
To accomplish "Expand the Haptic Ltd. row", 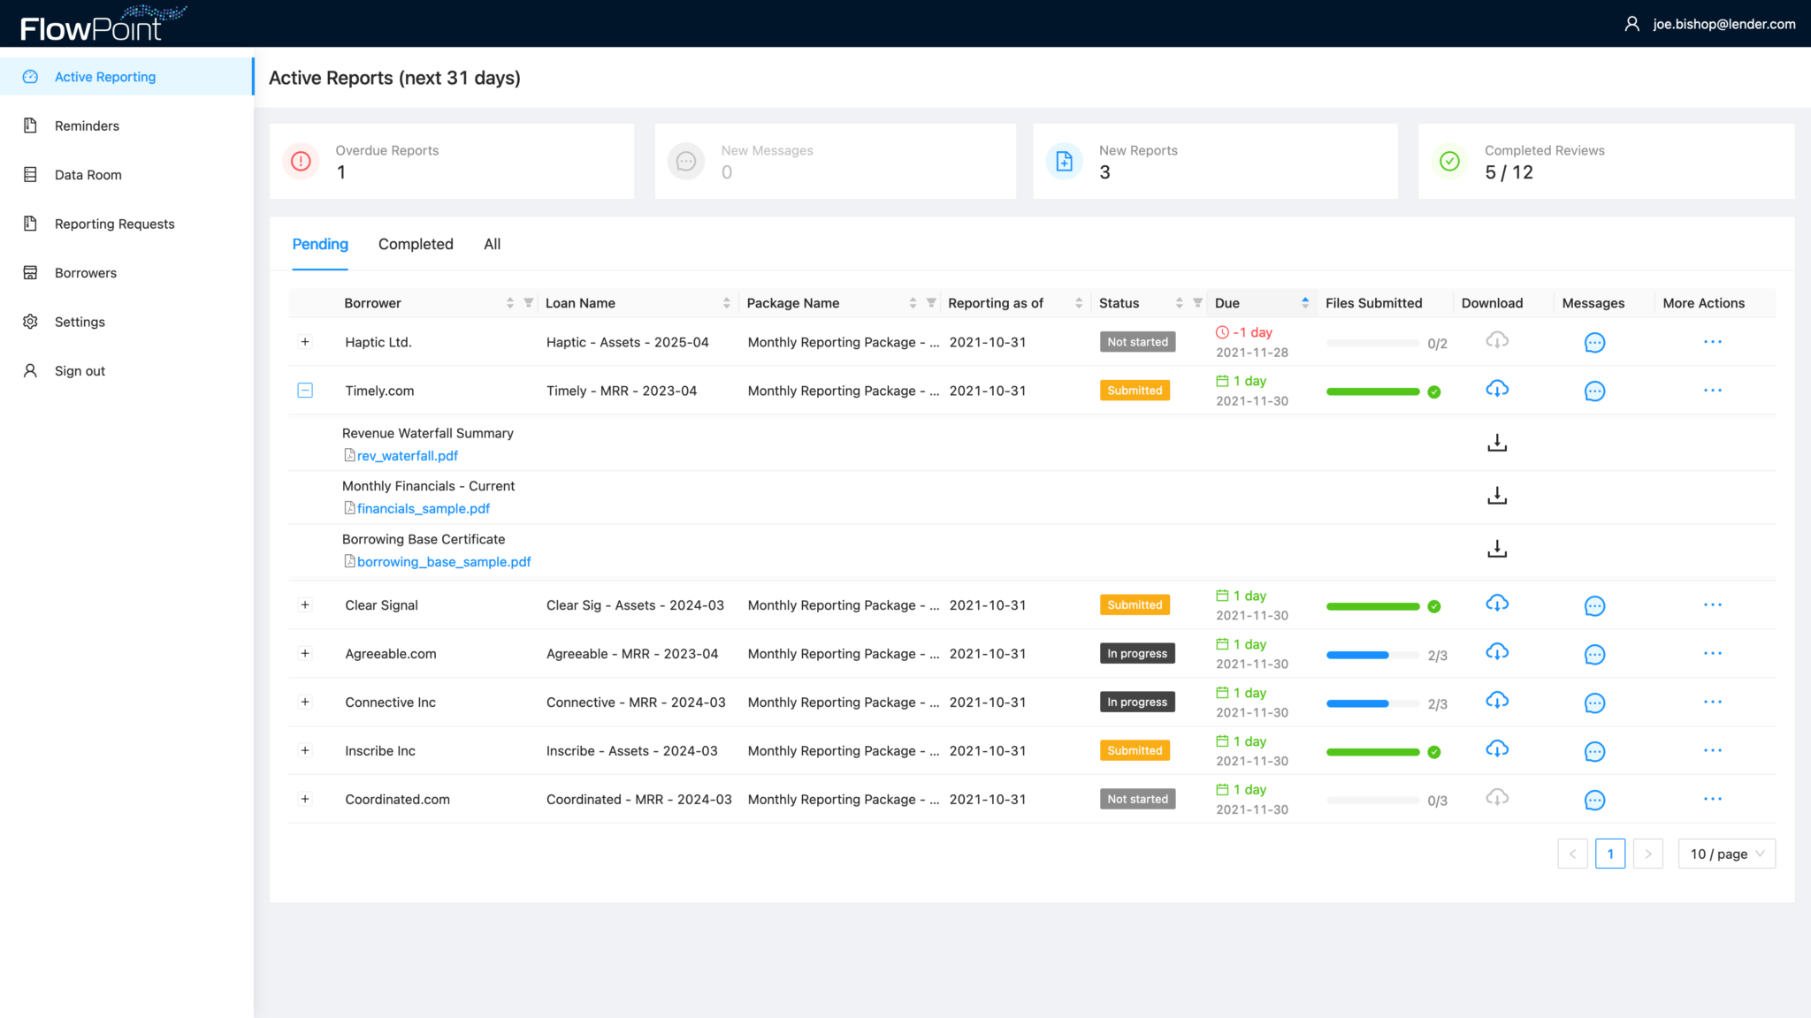I will click(305, 342).
